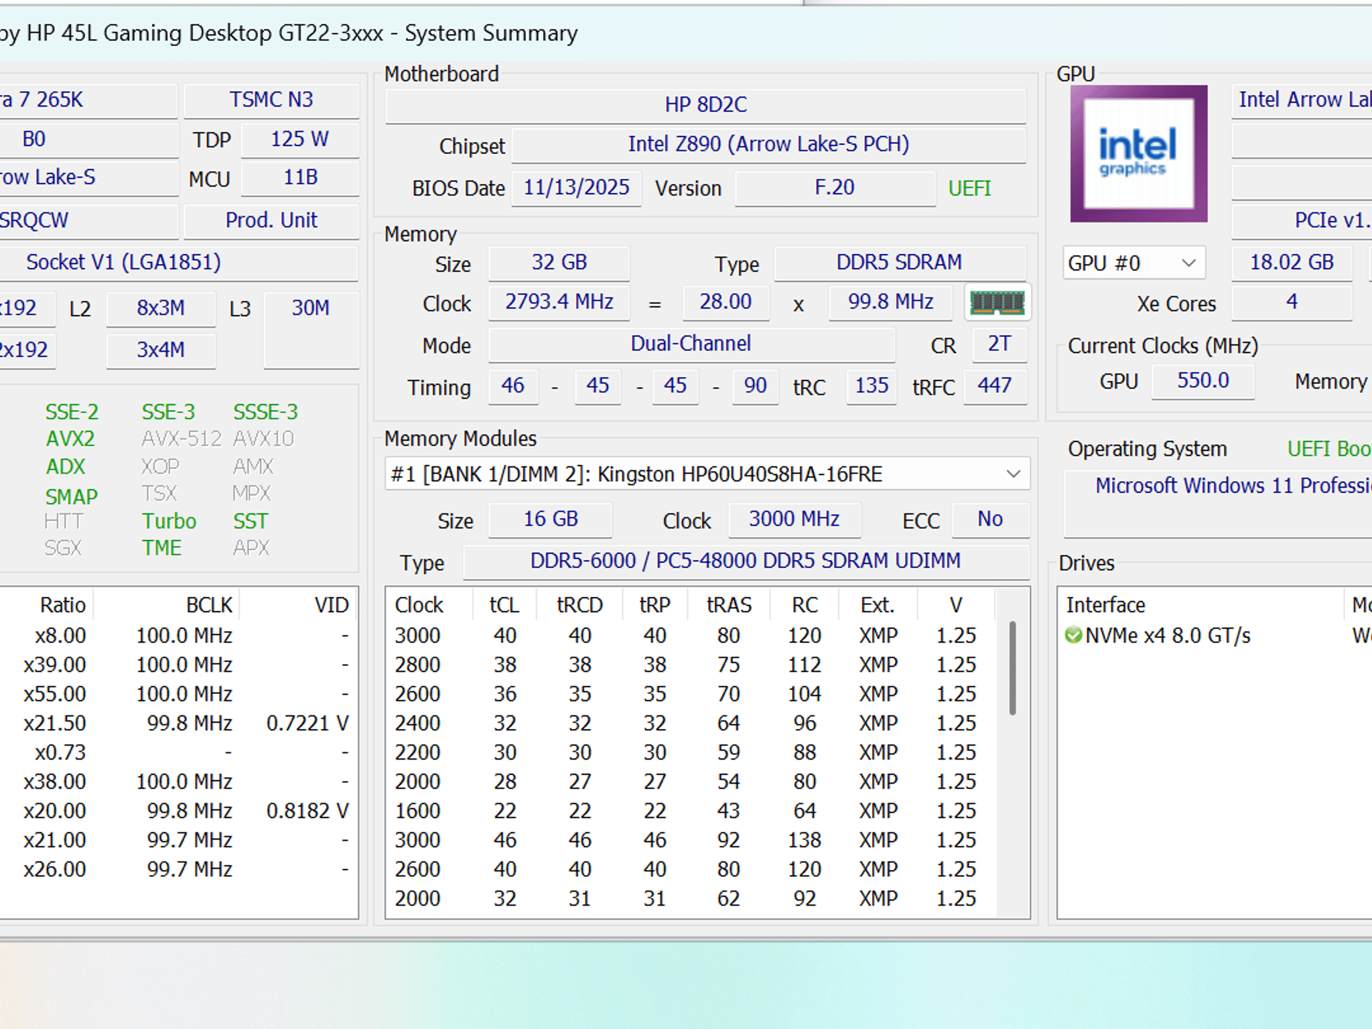Click the Intel graphics logo image
Image resolution: width=1372 pixels, height=1029 pixels.
tap(1138, 153)
